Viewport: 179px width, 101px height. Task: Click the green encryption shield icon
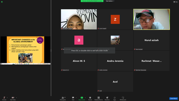(x=2, y=2)
